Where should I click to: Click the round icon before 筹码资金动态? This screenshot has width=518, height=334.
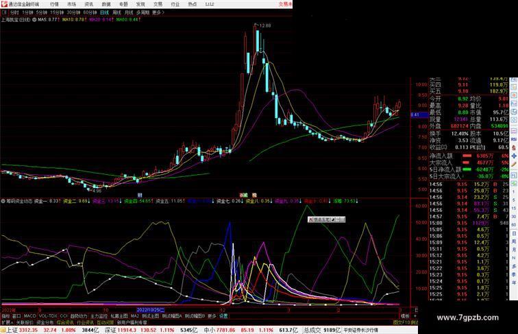(x=3, y=201)
